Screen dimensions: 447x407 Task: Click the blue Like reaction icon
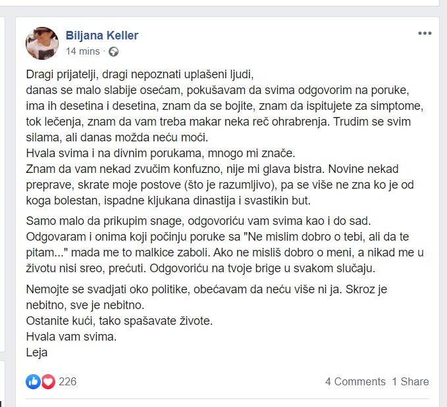34,381
